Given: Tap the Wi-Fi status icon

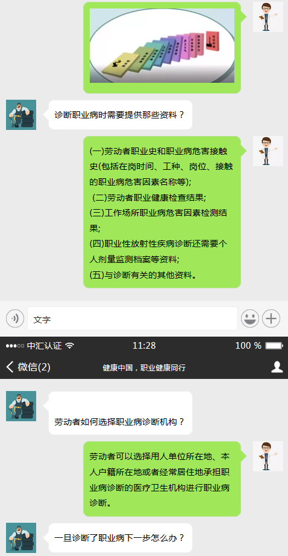Looking at the screenshot, I should [70, 346].
